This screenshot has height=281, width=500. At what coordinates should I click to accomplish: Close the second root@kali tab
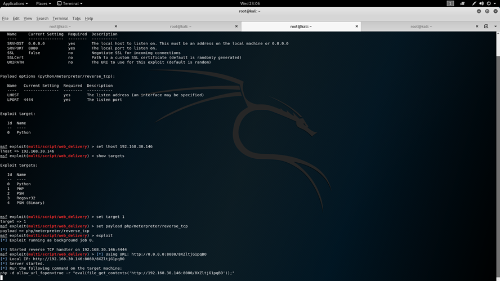(236, 26)
